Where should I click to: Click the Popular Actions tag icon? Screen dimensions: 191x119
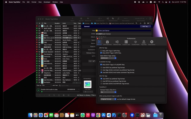[113, 19]
